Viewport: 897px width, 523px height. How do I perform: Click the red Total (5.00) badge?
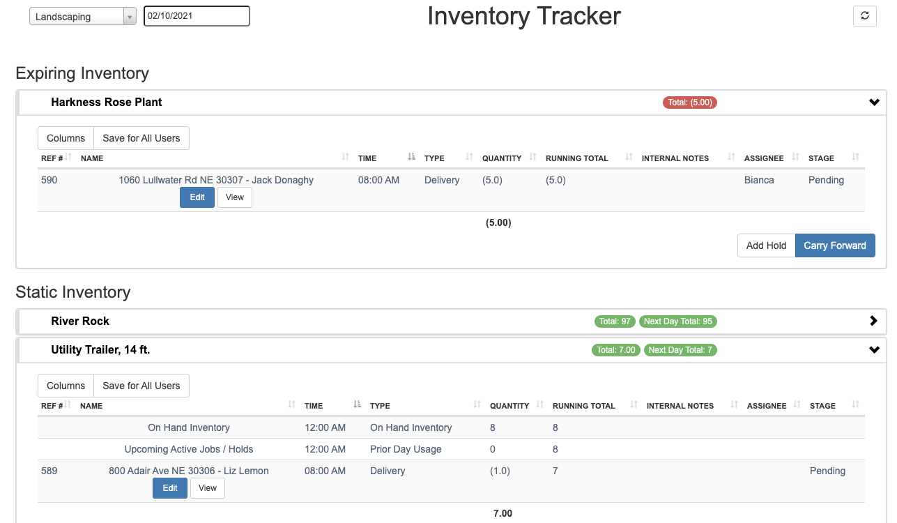(689, 103)
